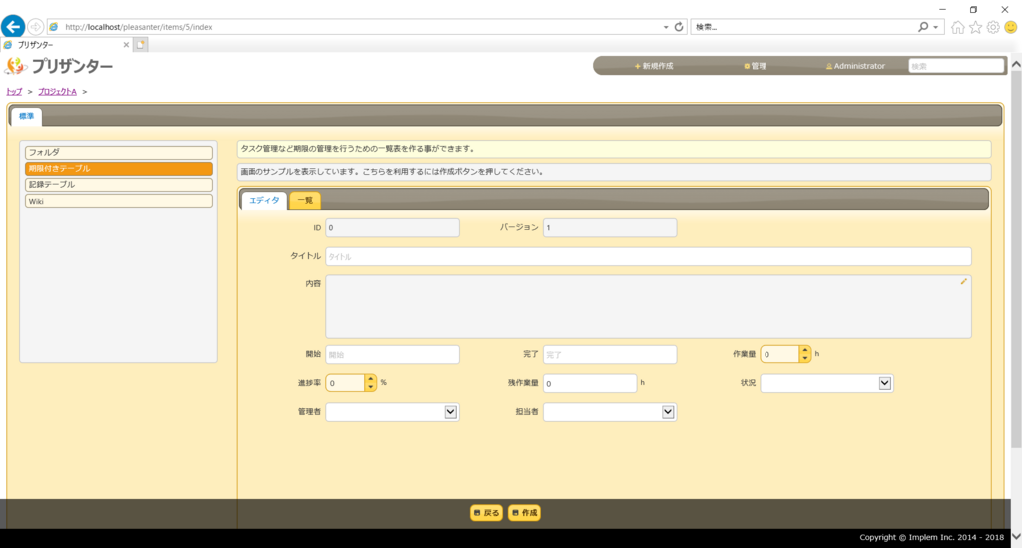Click the 作成 button
This screenshot has height=548, width=1022.
pos(525,513)
